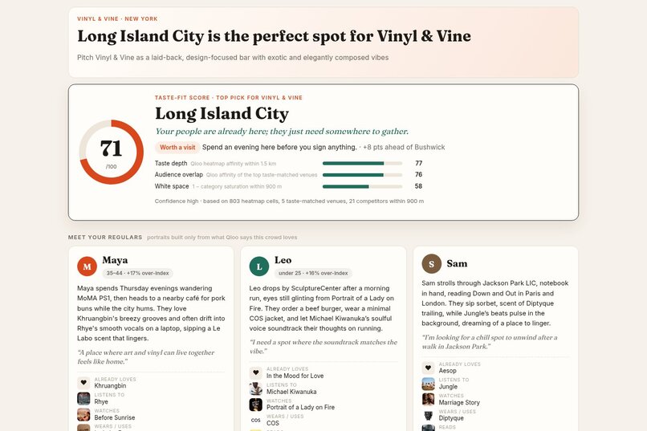The width and height of the screenshot is (647, 431).
Task: Click Leo's under 25 over-index tag
Action: click(313, 273)
